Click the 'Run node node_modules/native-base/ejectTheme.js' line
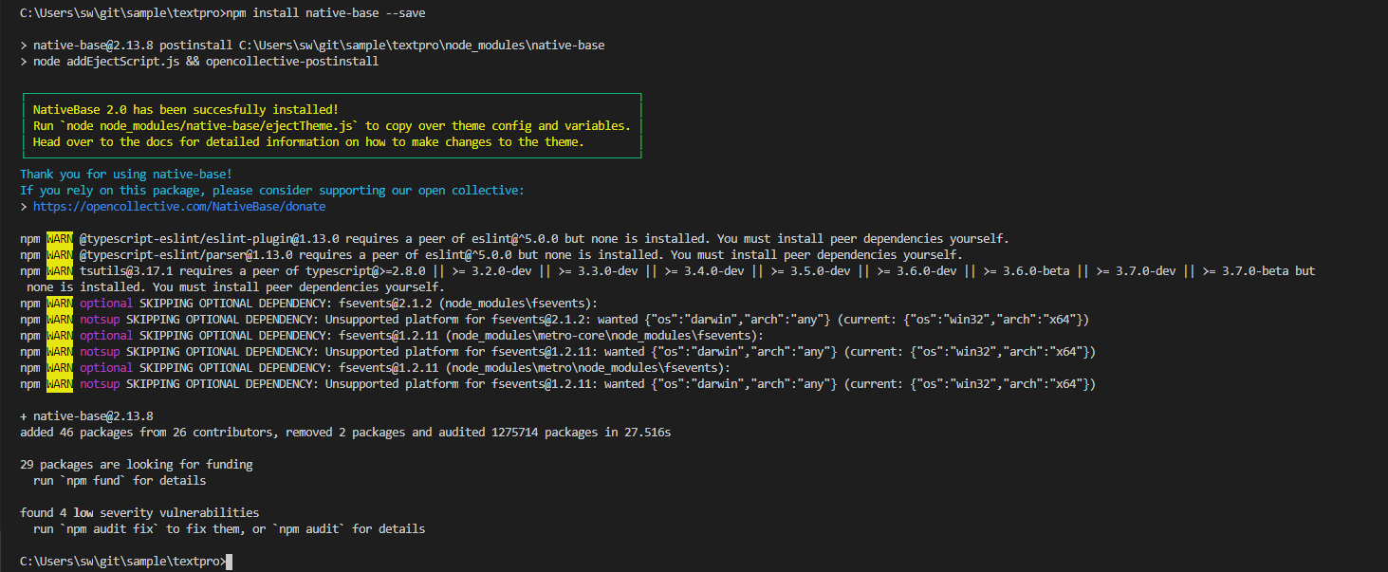This screenshot has width=1388, height=572. pyautogui.click(x=332, y=126)
